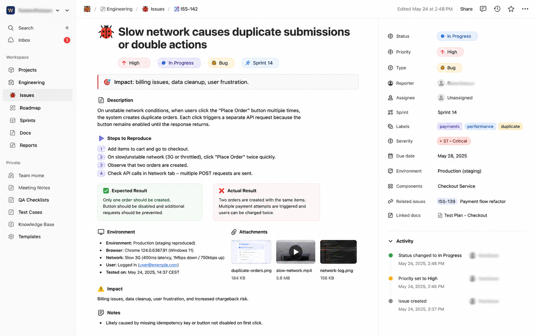Open Roadmap in the sidebar

38,108
